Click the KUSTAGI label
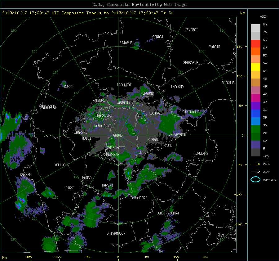Image resolution: width=279 pixels, height=261 pixels. point(155,113)
